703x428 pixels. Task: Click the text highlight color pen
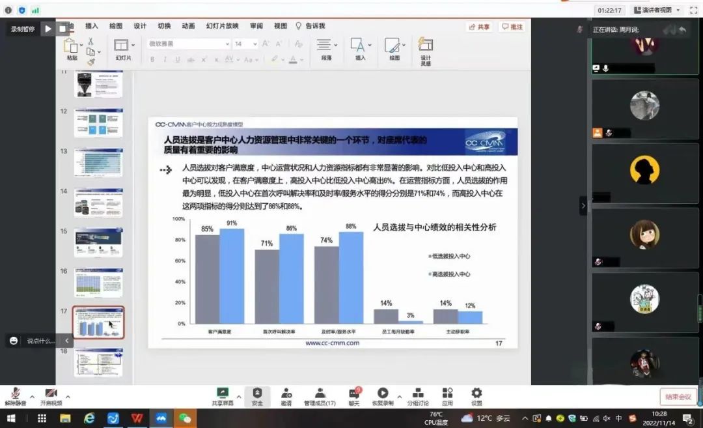pos(275,59)
